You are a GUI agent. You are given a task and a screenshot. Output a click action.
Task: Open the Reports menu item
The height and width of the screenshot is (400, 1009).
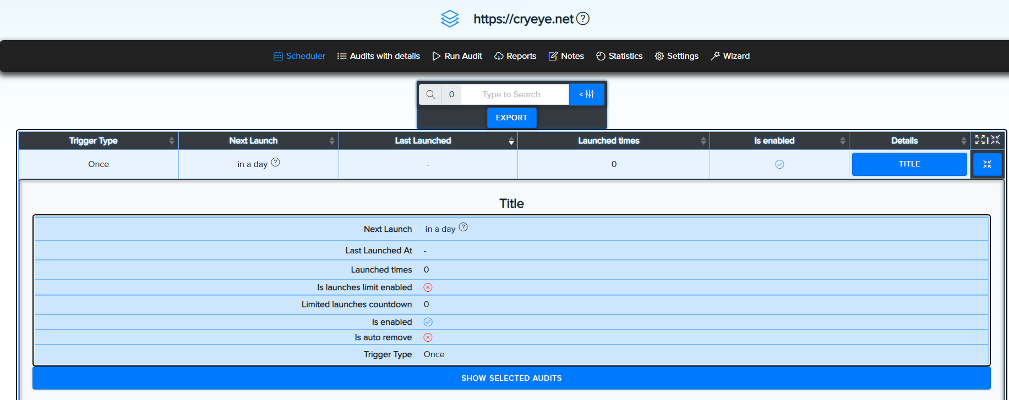pyautogui.click(x=515, y=56)
